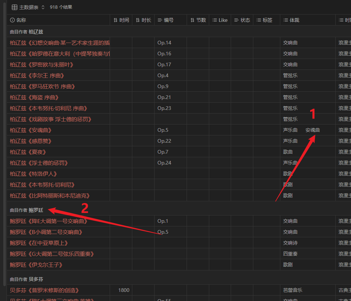Open the 柏辽兹《安魂曲》 entry
The image size is (351, 301).
point(31,130)
